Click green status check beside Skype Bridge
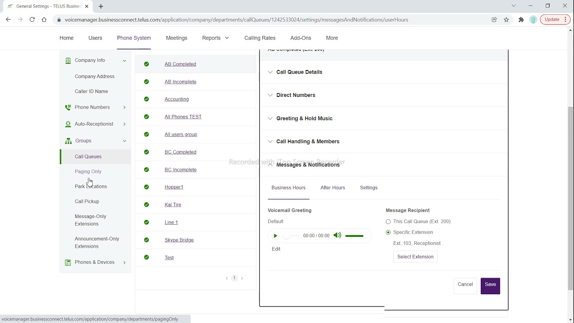This screenshot has width=574, height=323. tap(146, 240)
